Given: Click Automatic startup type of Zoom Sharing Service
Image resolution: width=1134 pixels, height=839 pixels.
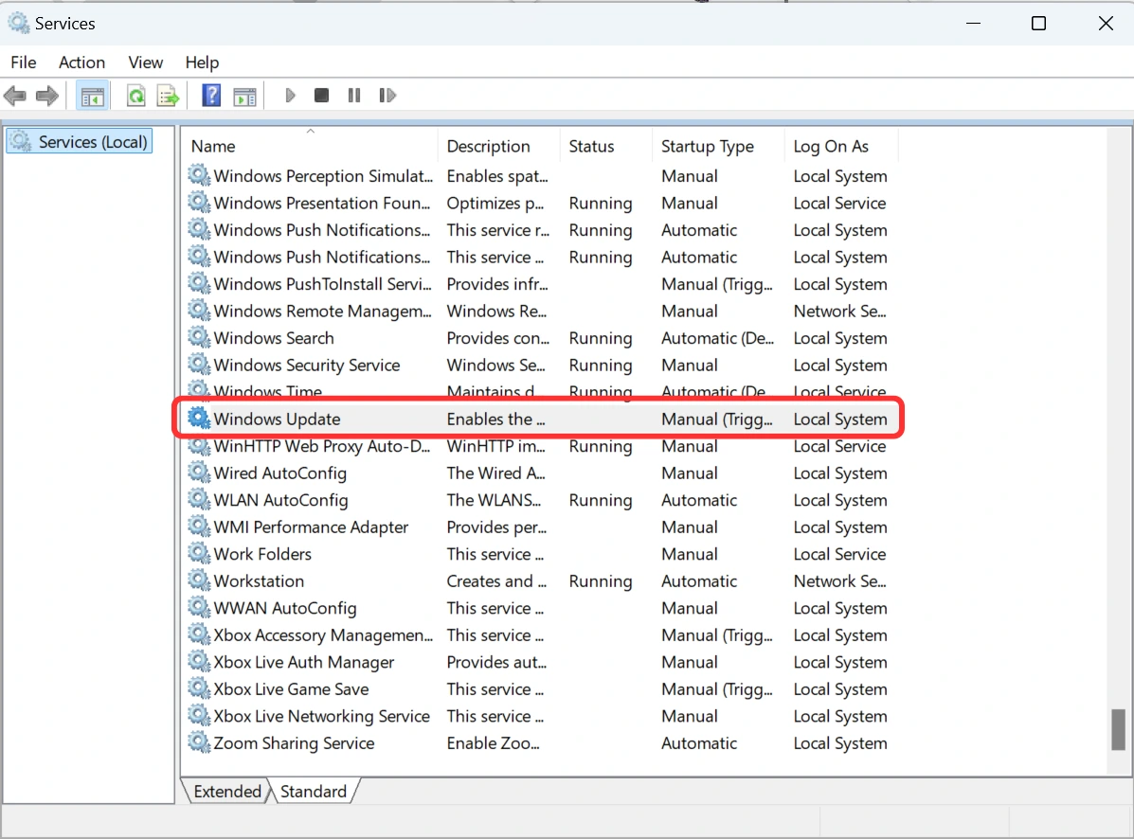Looking at the screenshot, I should (698, 743).
